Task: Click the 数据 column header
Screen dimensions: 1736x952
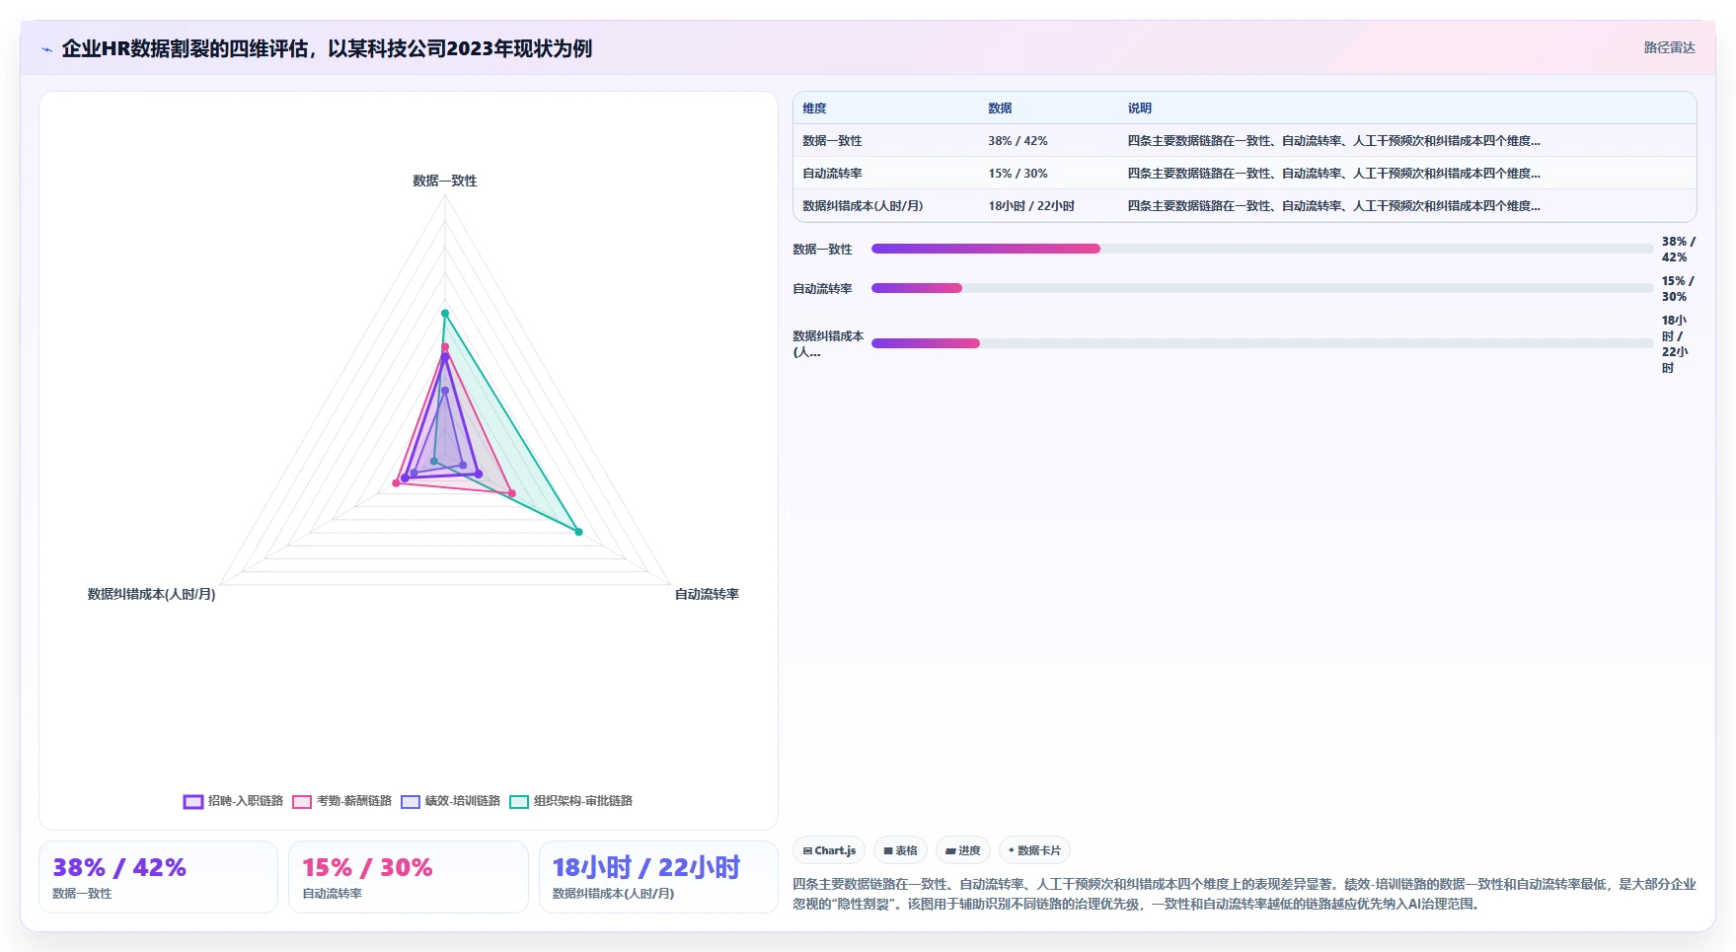Action: pos(1000,109)
